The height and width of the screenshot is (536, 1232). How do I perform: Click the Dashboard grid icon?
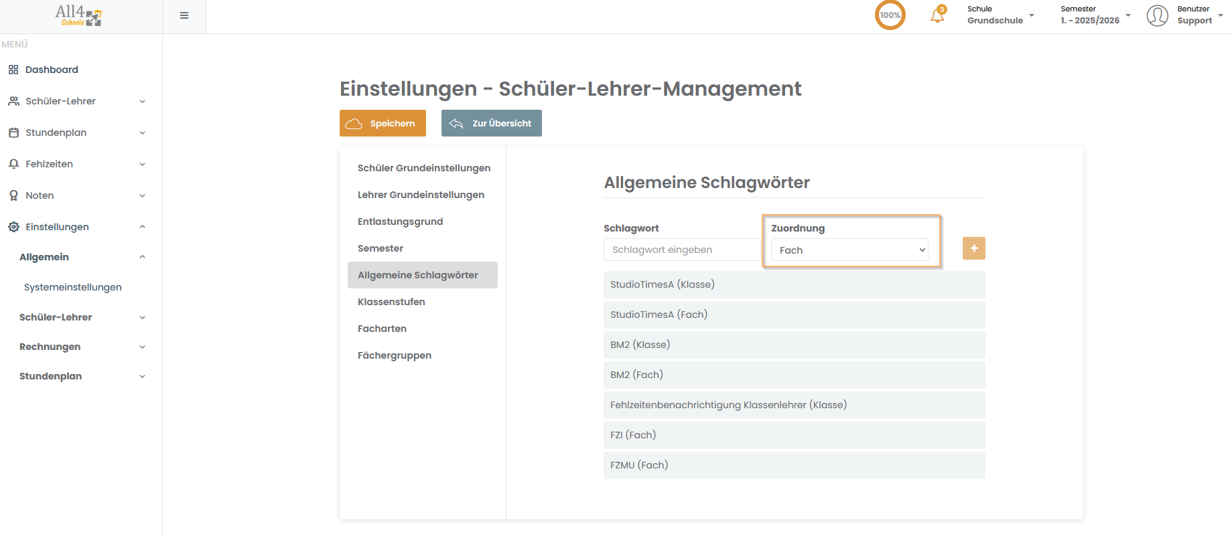click(x=13, y=70)
